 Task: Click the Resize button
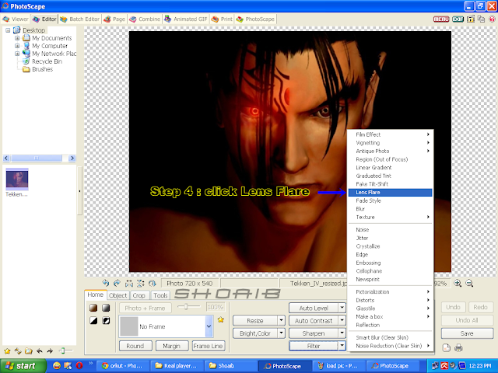(255, 321)
